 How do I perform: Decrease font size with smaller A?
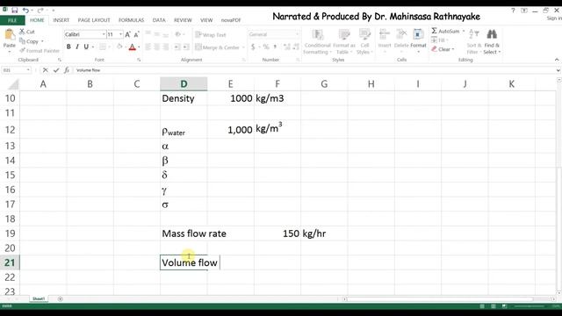[x=136, y=34]
